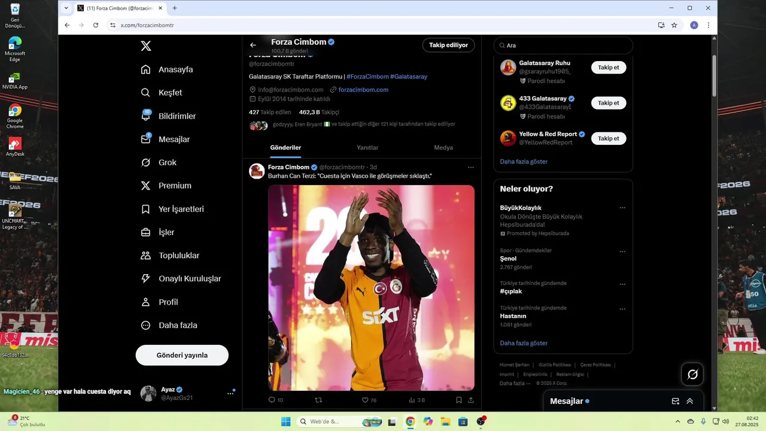766x431 pixels.
Task: Open options for #çıplak trend
Action: click(x=622, y=284)
